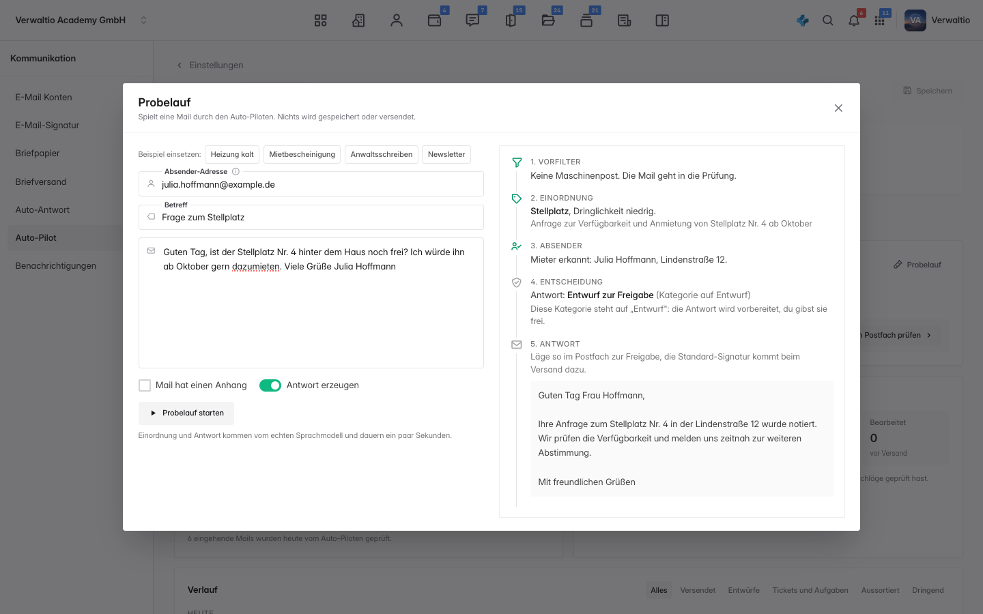Click into the Absender-Adresse field

pyautogui.click(x=311, y=184)
